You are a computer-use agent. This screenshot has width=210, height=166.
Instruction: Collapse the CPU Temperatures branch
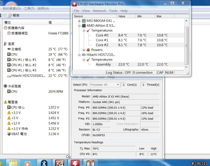84,30
